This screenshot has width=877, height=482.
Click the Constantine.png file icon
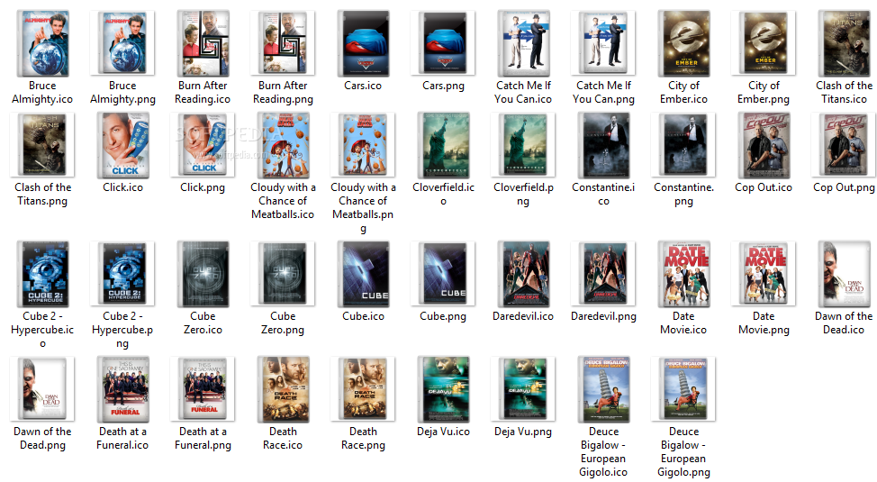683,145
